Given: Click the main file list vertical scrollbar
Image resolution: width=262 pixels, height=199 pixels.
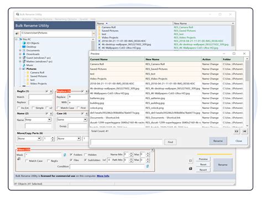Looking at the screenshot, I should (233, 35).
